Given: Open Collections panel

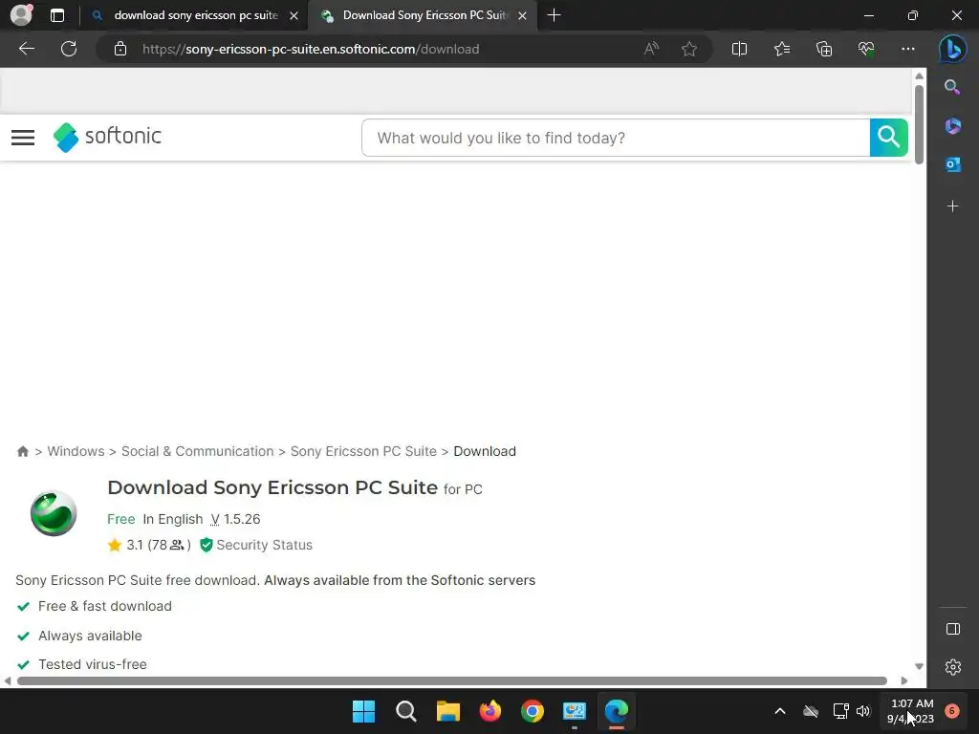Looking at the screenshot, I should pyautogui.click(x=824, y=49).
